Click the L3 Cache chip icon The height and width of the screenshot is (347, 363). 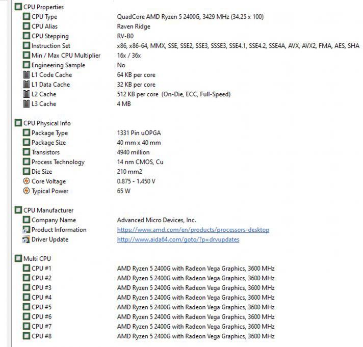click(27, 104)
